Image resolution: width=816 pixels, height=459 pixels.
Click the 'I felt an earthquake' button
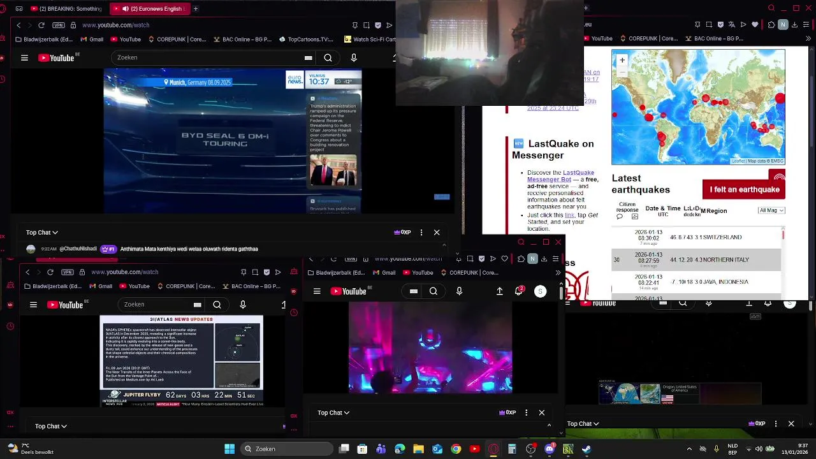tap(744, 189)
